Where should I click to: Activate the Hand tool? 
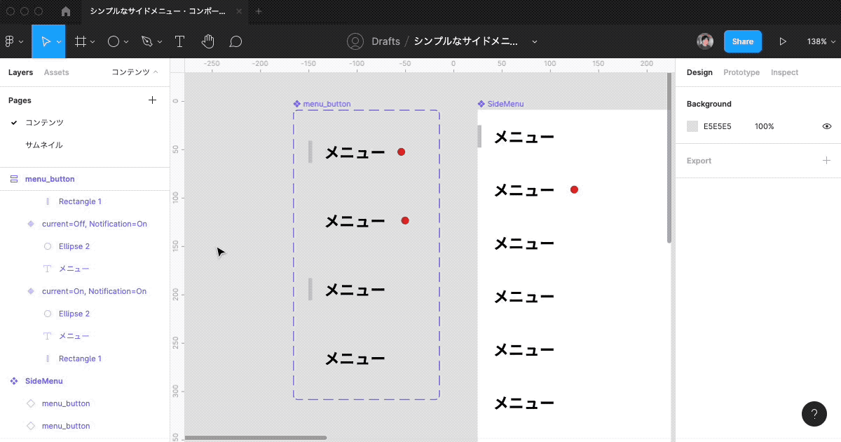[207, 41]
